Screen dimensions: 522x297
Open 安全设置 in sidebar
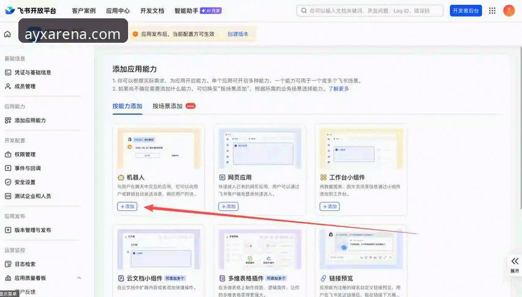[25, 182]
